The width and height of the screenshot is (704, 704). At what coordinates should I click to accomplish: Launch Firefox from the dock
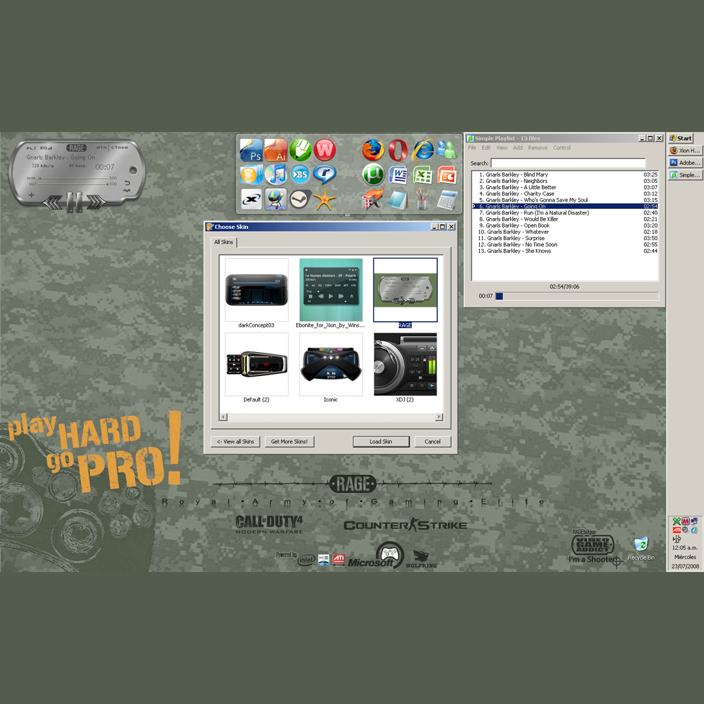[373, 150]
